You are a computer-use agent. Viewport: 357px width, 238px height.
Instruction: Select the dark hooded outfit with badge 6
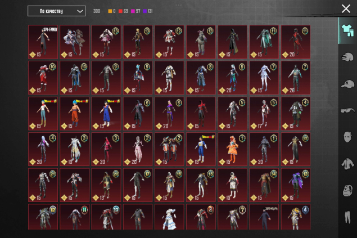tap(138, 114)
